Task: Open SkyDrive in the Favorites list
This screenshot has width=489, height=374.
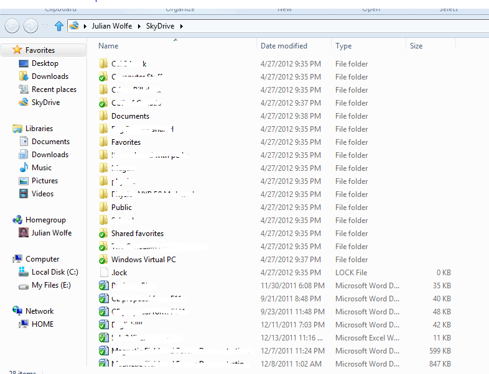Action: 45,103
